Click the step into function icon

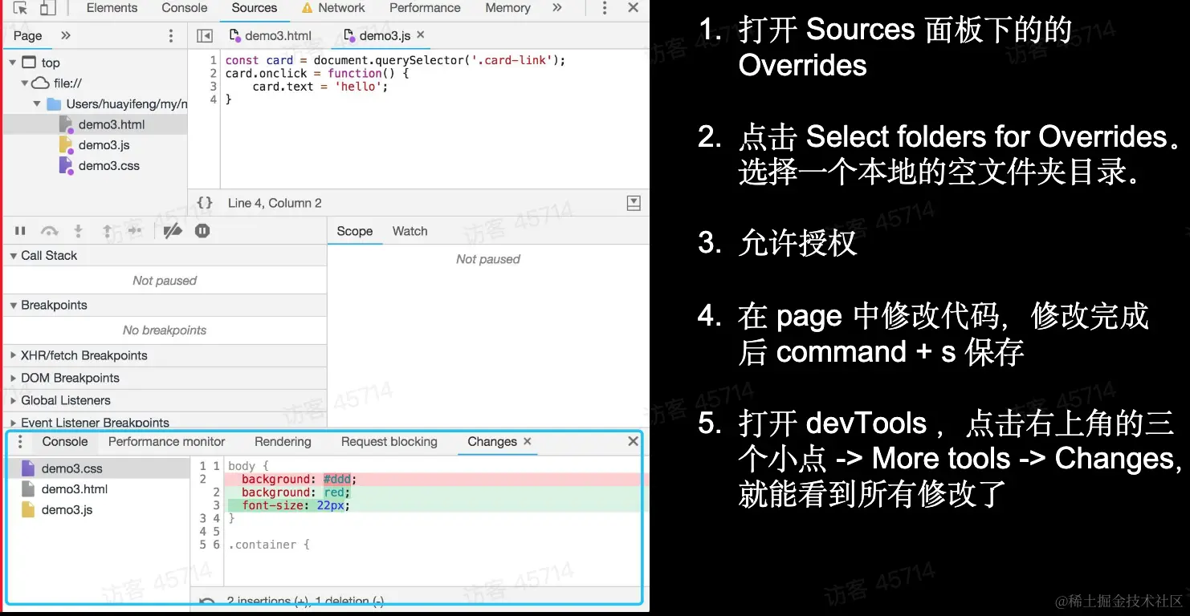click(78, 231)
